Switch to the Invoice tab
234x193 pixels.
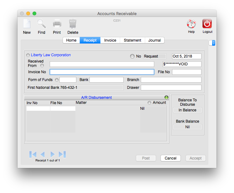[x=110, y=40]
